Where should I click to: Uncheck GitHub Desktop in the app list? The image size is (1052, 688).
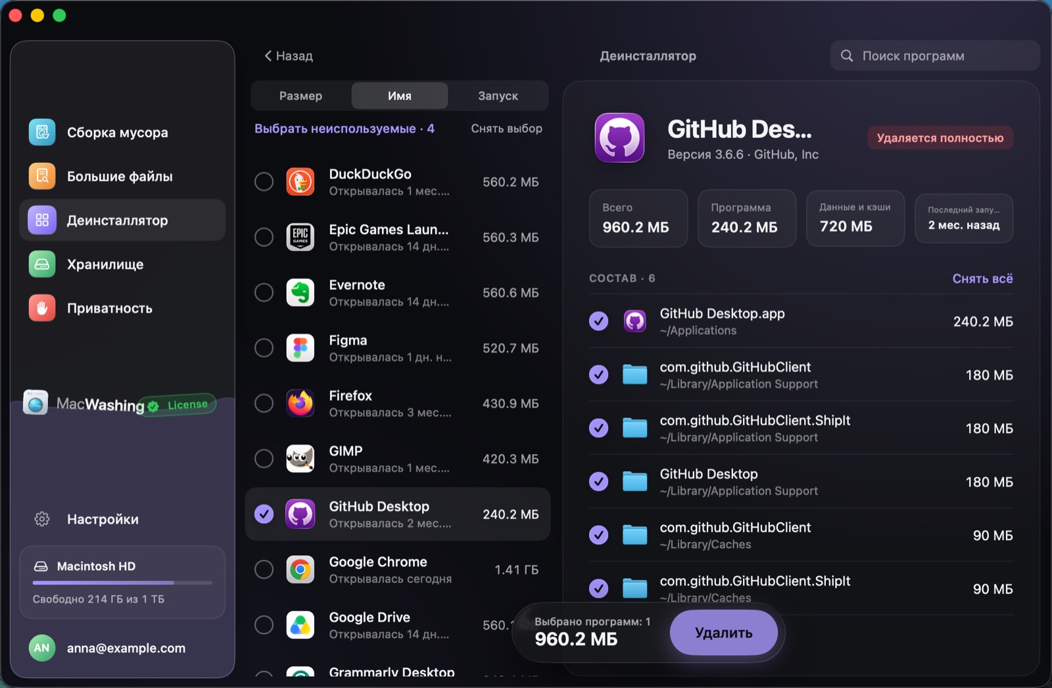coord(264,514)
